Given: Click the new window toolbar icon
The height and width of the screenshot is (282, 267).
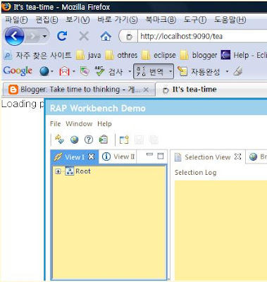Looking at the screenshot, I should pos(124,140).
